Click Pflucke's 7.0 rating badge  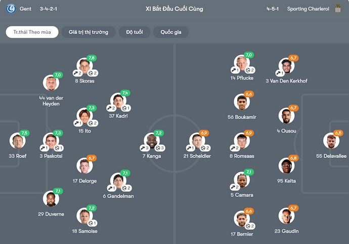point(248,55)
